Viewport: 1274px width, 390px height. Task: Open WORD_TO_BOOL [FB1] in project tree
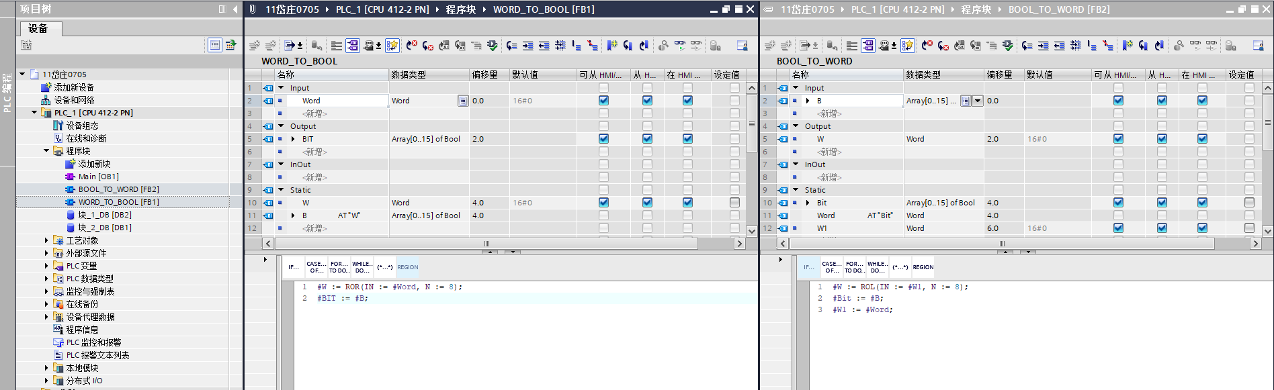coord(118,202)
